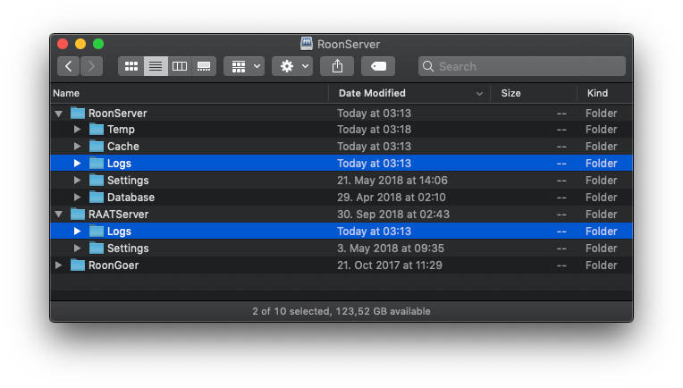Switch to icon view

click(131, 66)
